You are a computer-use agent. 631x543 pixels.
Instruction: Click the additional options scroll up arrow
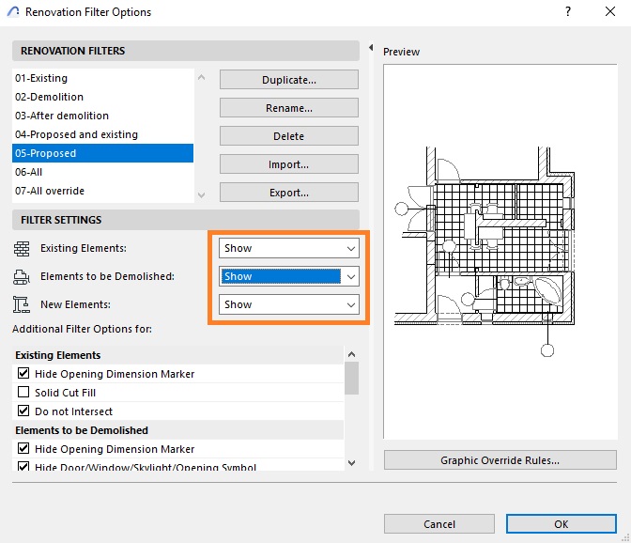(351, 354)
